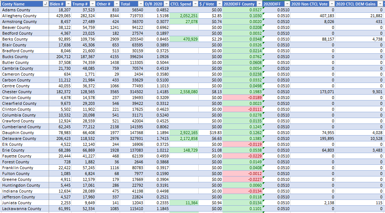Open the 2020 CTCL DEM Gains filter dropdown

[380, 4]
